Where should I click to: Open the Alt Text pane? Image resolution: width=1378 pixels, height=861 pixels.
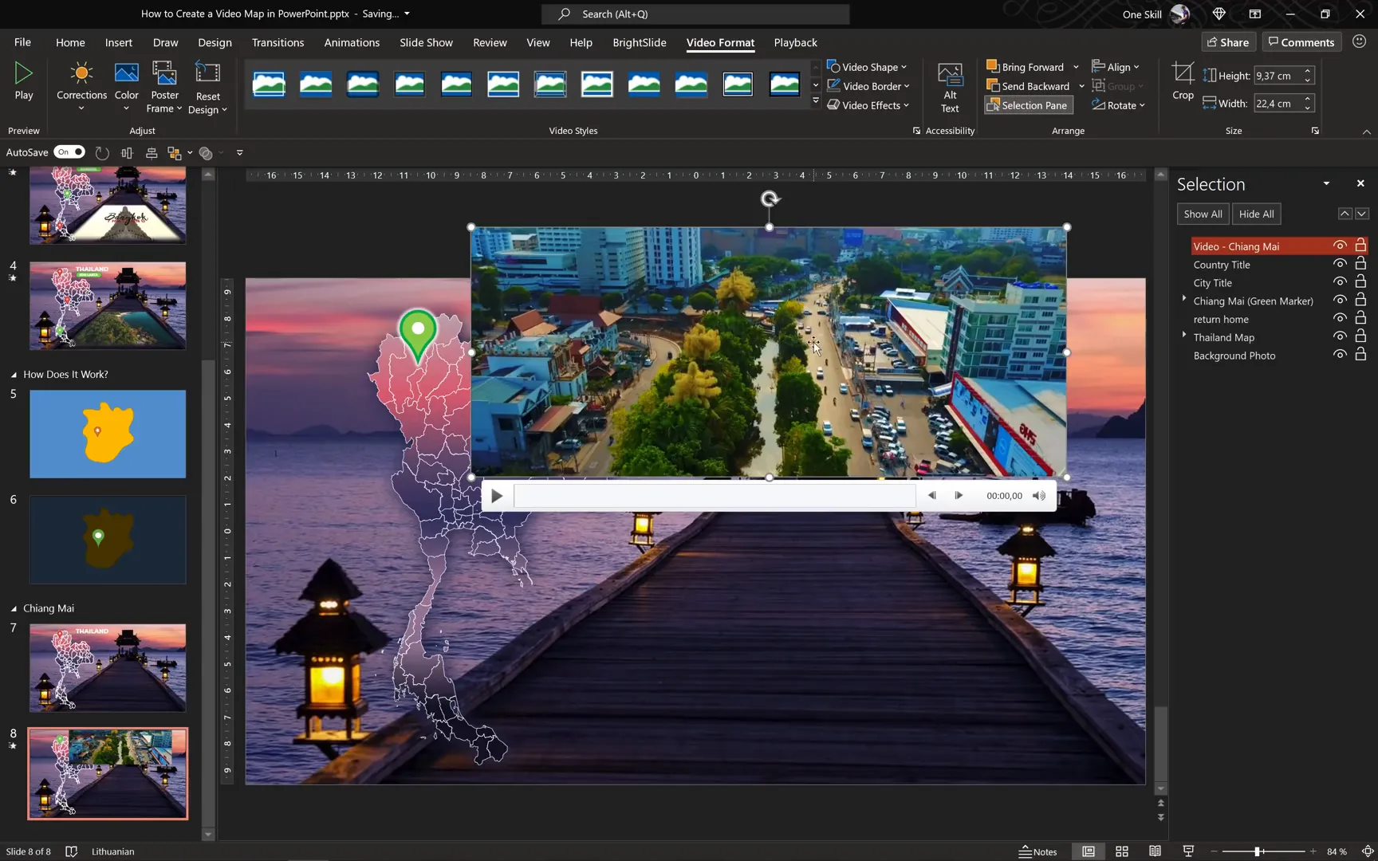(x=949, y=84)
